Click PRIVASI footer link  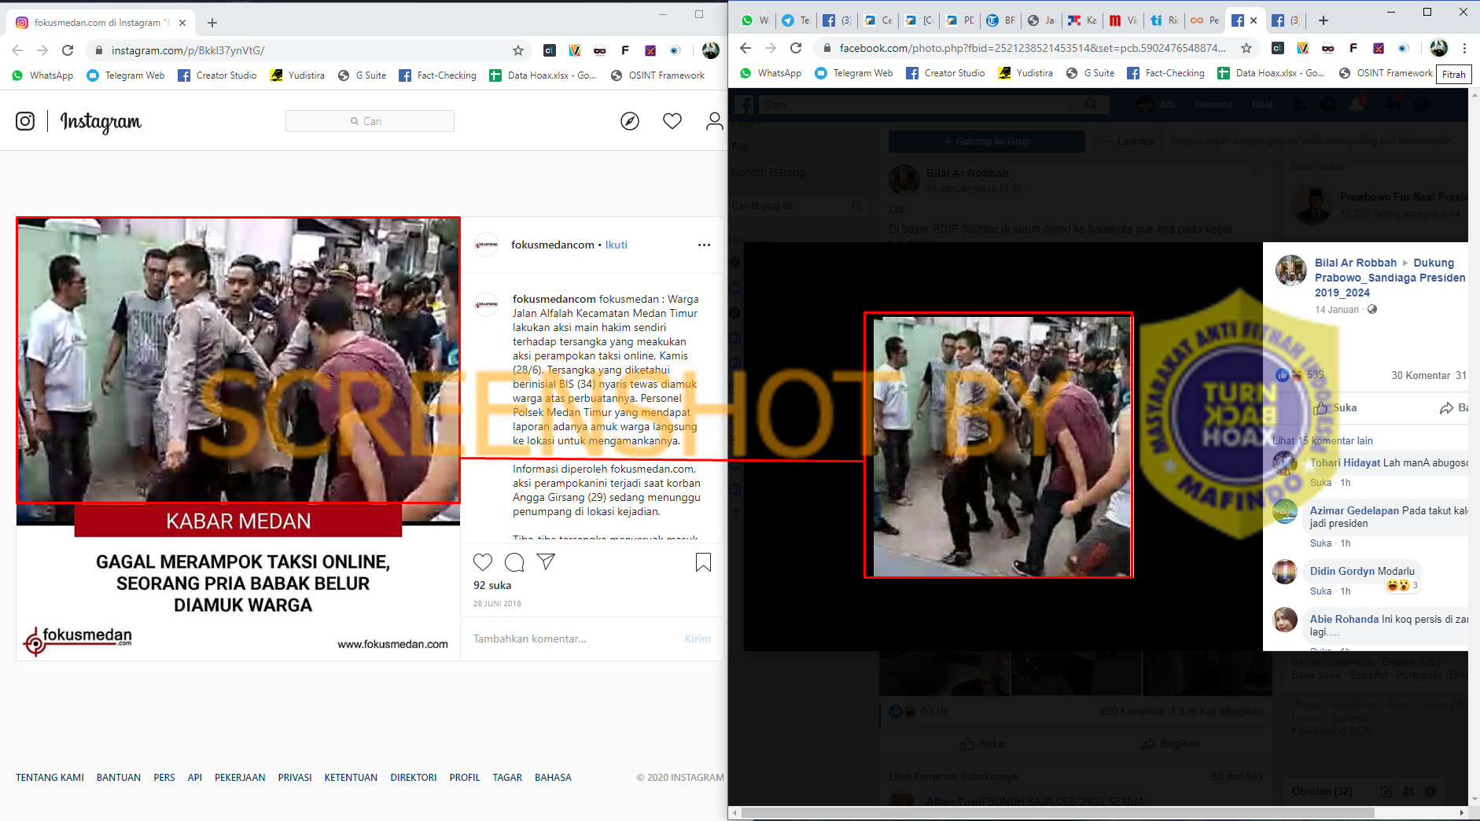click(295, 777)
